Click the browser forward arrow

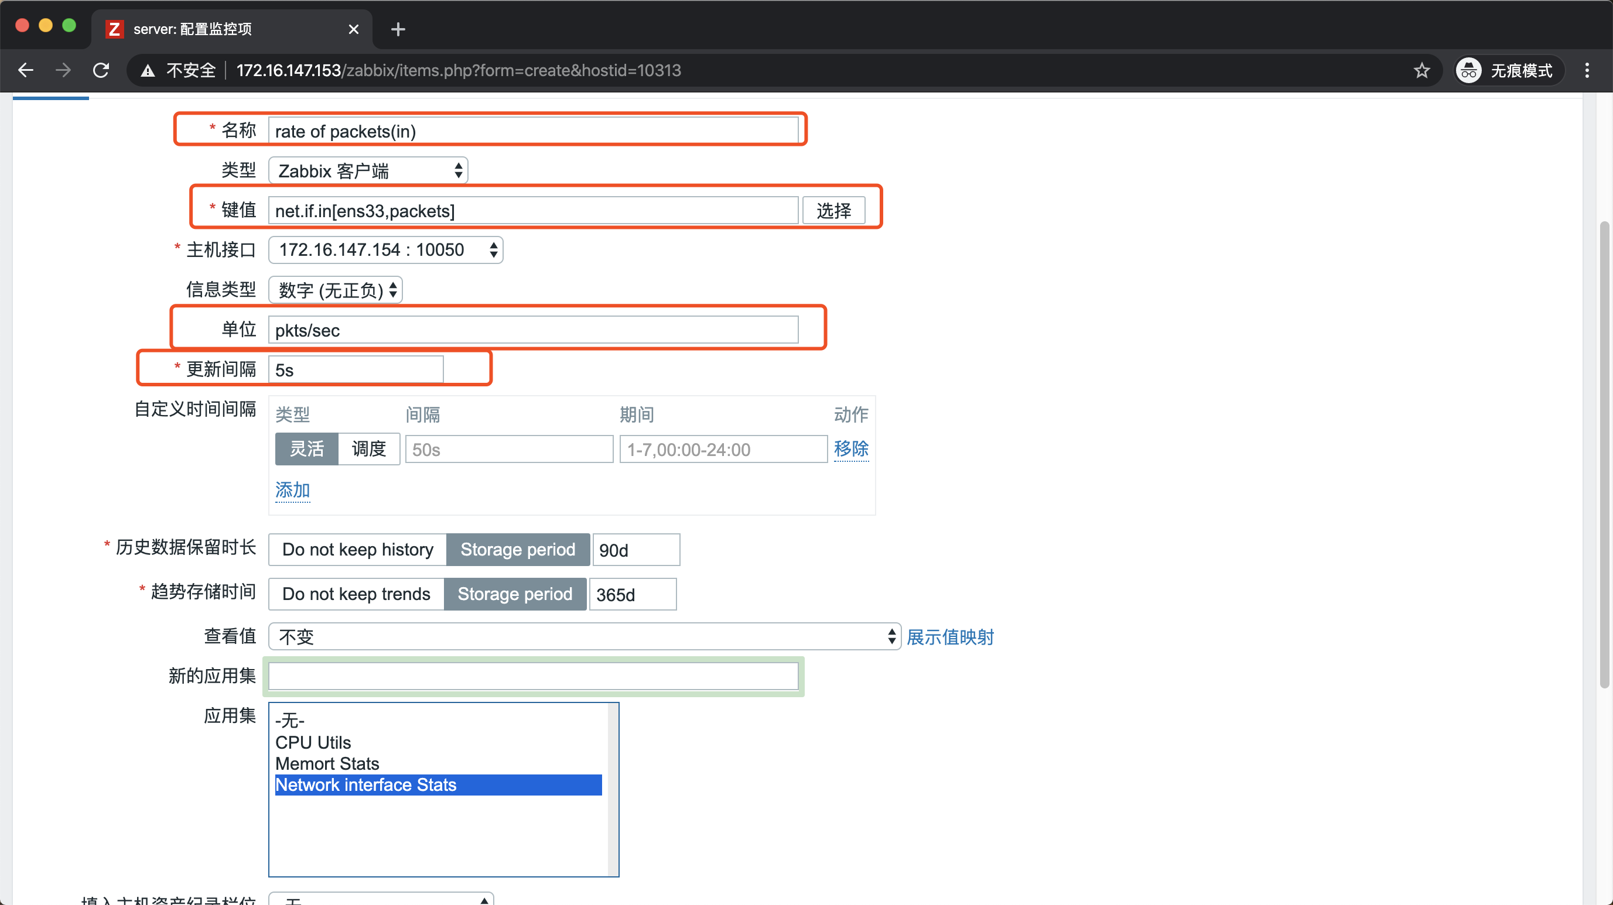pos(63,70)
